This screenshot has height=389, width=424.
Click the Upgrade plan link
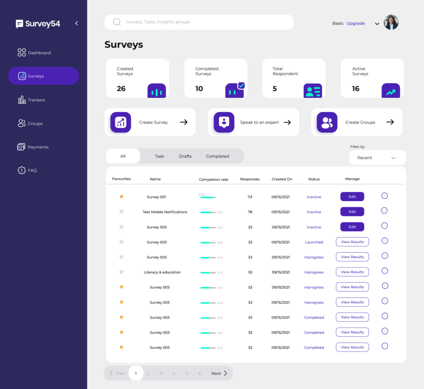(356, 24)
